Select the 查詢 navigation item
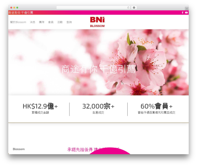Screen dimensions: 197x166 [x=69, y=22]
